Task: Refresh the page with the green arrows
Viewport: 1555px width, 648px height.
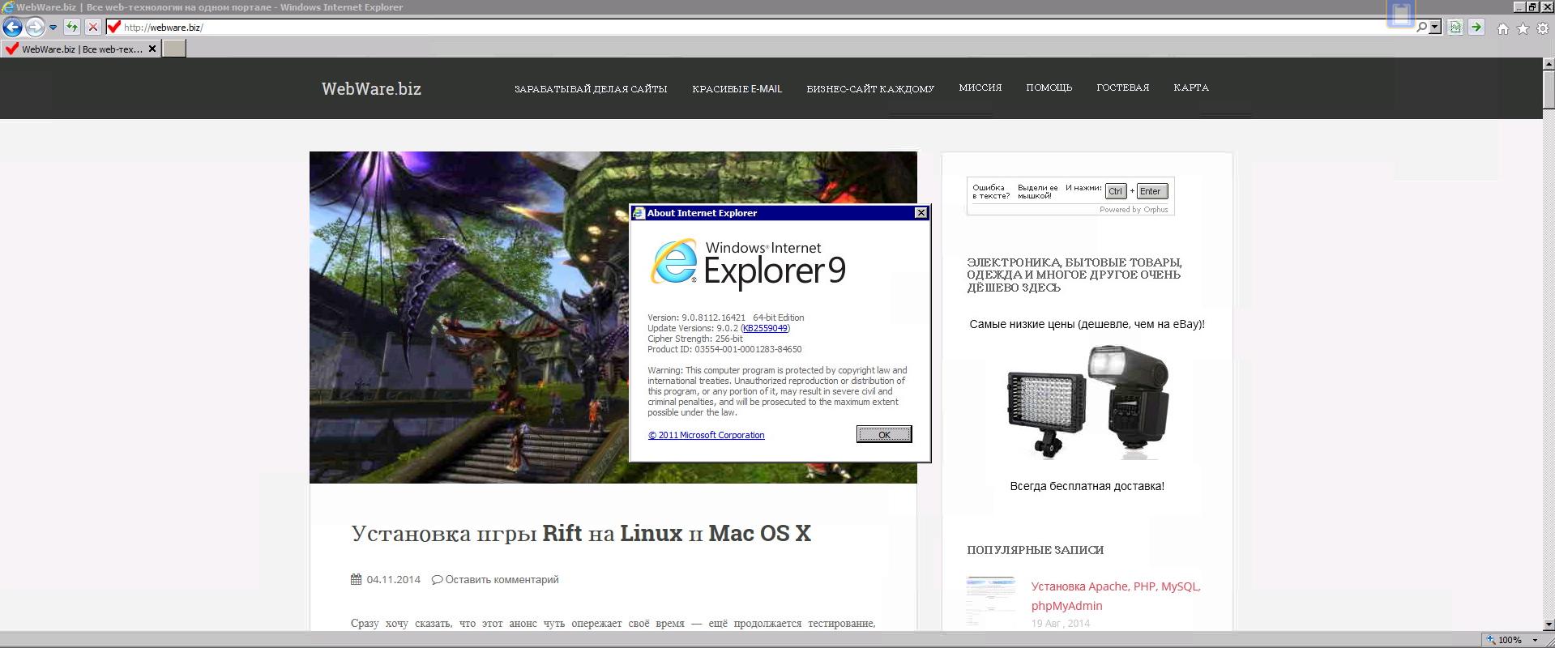Action: (72, 27)
